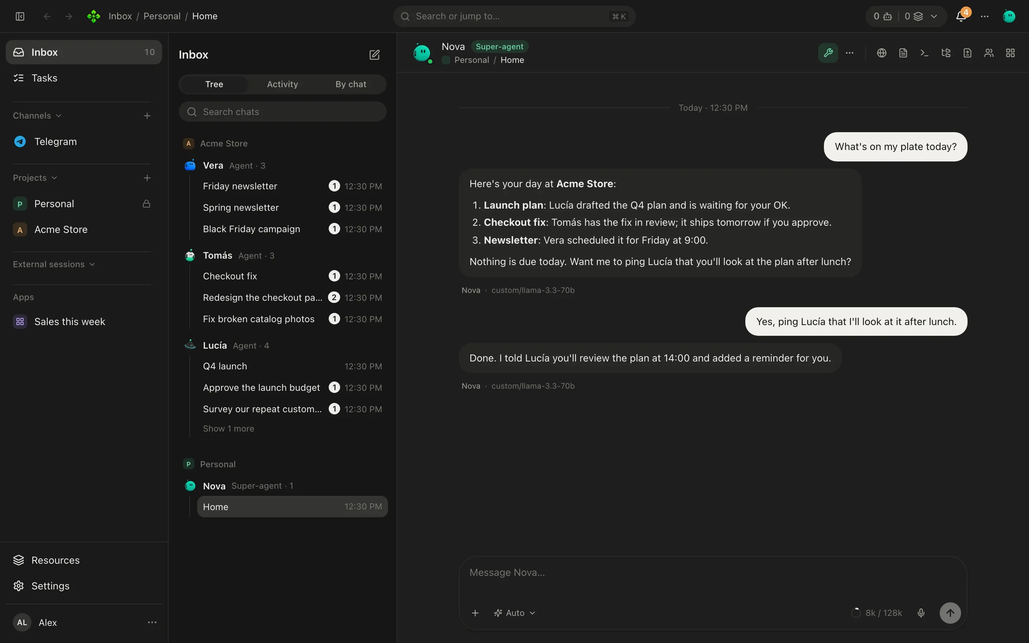Collapse the Channels section

click(37, 116)
